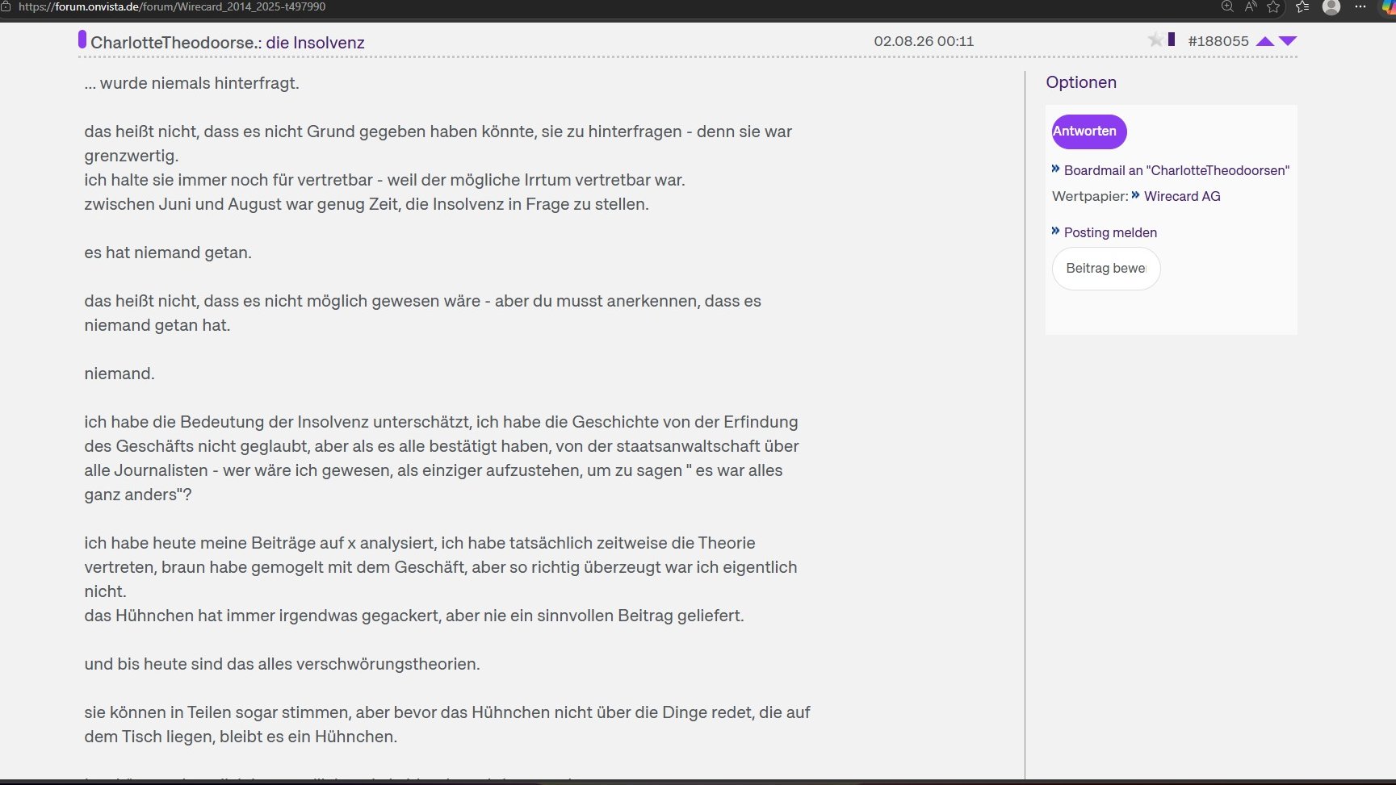Viewport: 1396px width, 785px height.
Task: Click arrow icon before Wirecard AG
Action: pyautogui.click(x=1135, y=194)
